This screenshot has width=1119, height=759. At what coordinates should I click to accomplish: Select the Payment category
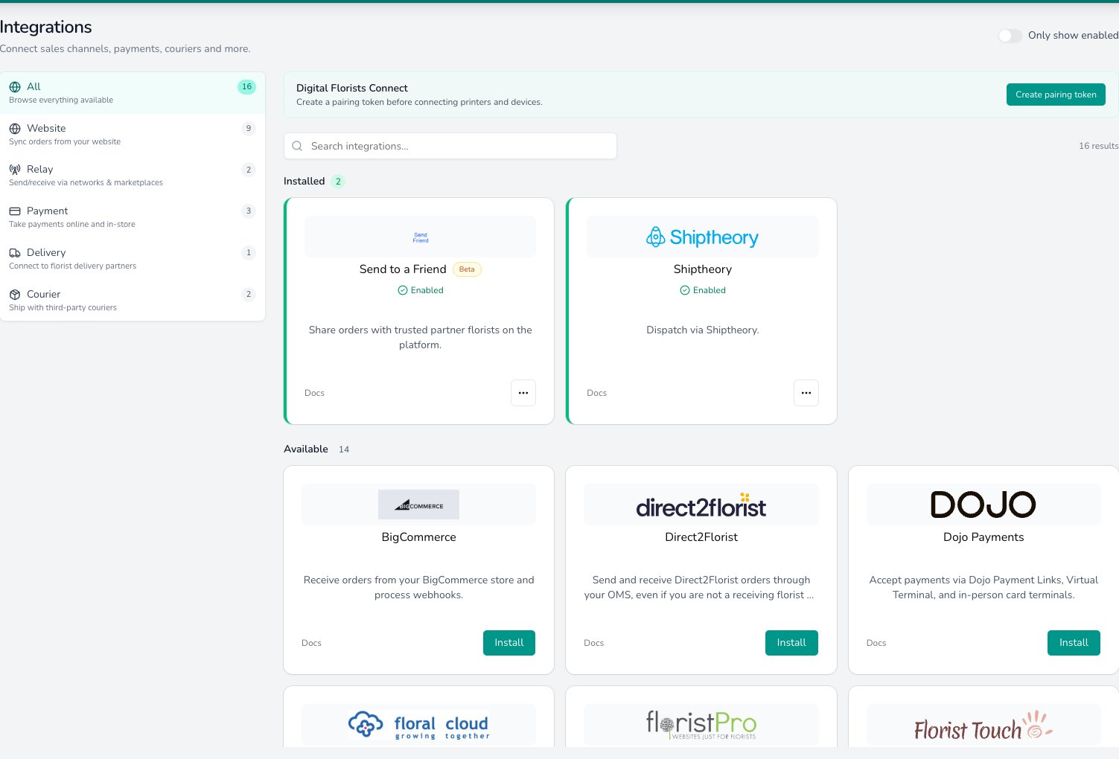133,217
